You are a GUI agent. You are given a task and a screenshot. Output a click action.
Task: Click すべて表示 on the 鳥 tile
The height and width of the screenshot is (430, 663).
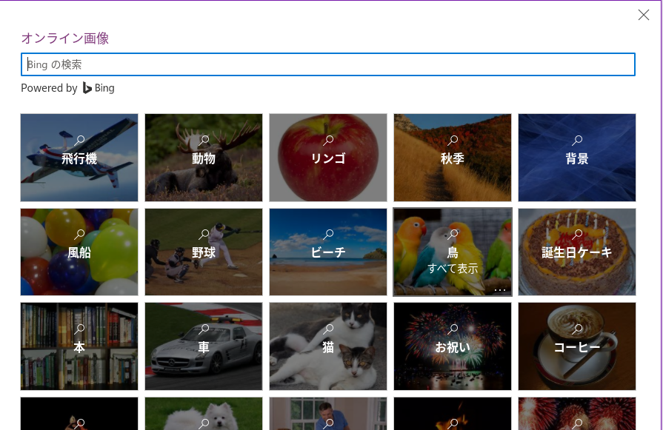[x=453, y=269]
